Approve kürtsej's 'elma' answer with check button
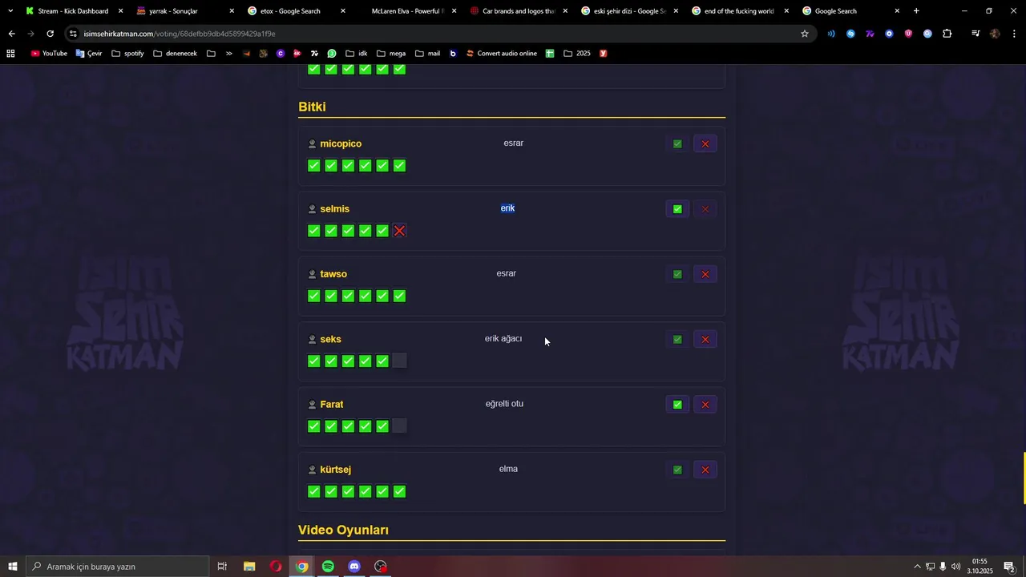 point(677,470)
